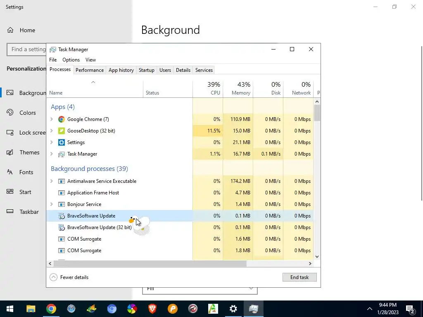Image resolution: width=423 pixels, height=317 pixels.
Task: Click the Task Manager process row icon
Action: 62,154
